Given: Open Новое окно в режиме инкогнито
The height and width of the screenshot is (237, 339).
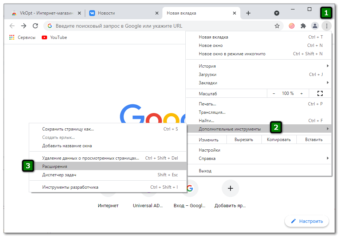Looking at the screenshot, I should point(259,54).
